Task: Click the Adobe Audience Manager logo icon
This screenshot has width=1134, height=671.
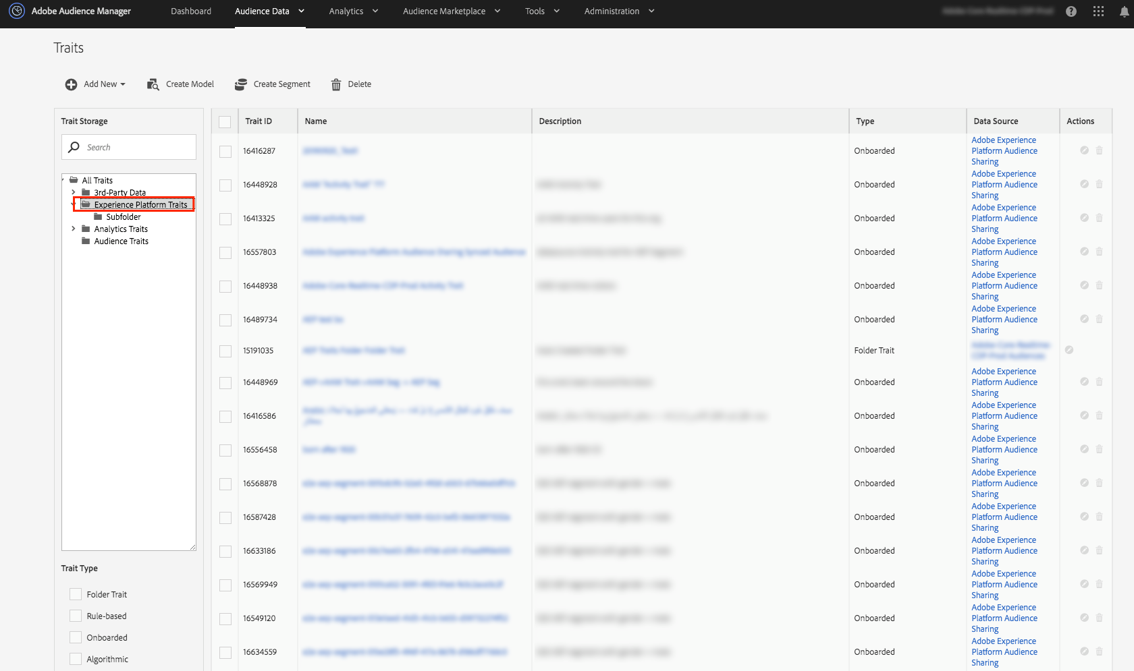Action: click(x=17, y=11)
